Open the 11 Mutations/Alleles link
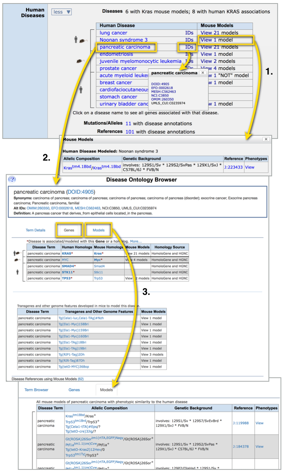The width and height of the screenshot is (285, 471). point(128,123)
